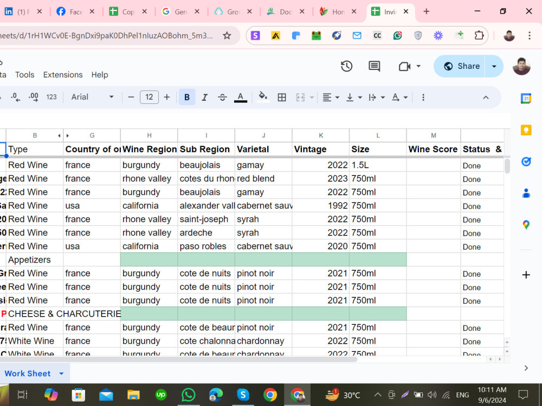Click vertical scrollbar thumb of sheet
This screenshot has width=542, height=406.
click(507, 166)
